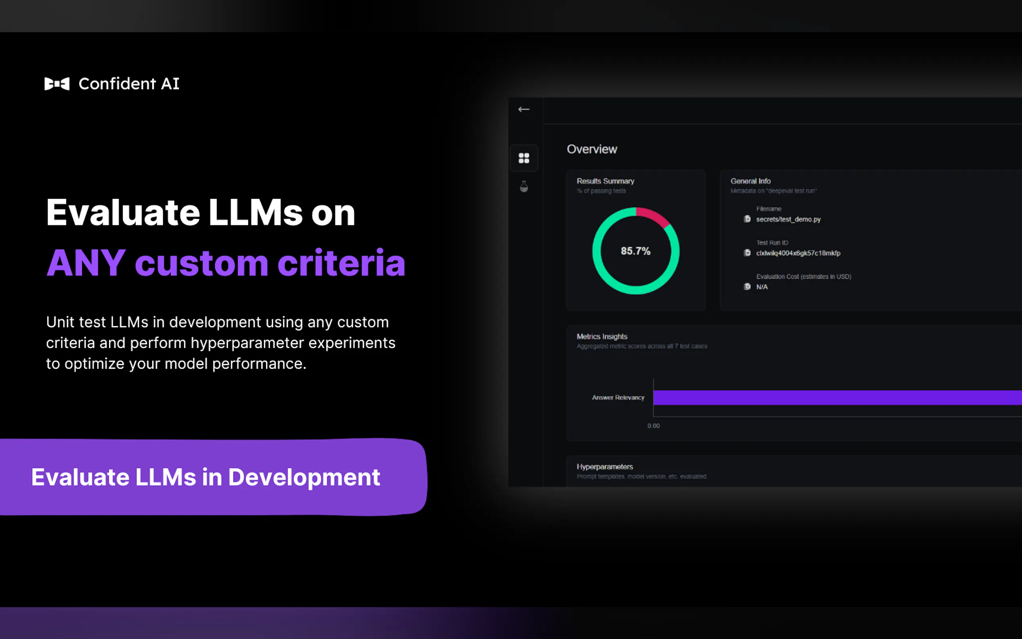This screenshot has height=639, width=1022.
Task: Click the Metrics Insights section title
Action: click(x=602, y=336)
